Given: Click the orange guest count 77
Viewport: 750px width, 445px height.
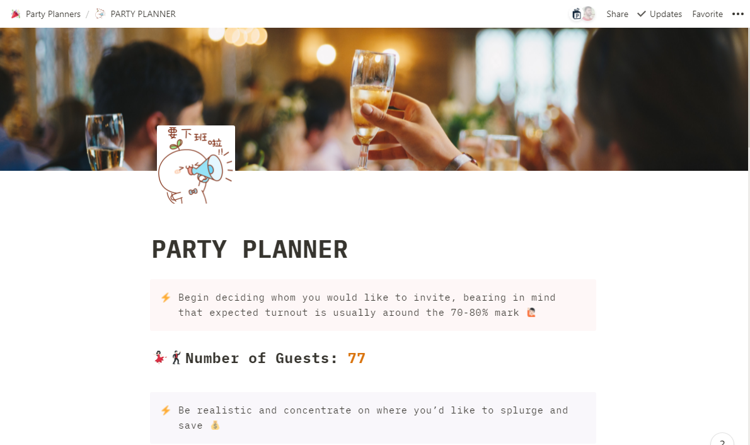Looking at the screenshot, I should [x=356, y=358].
